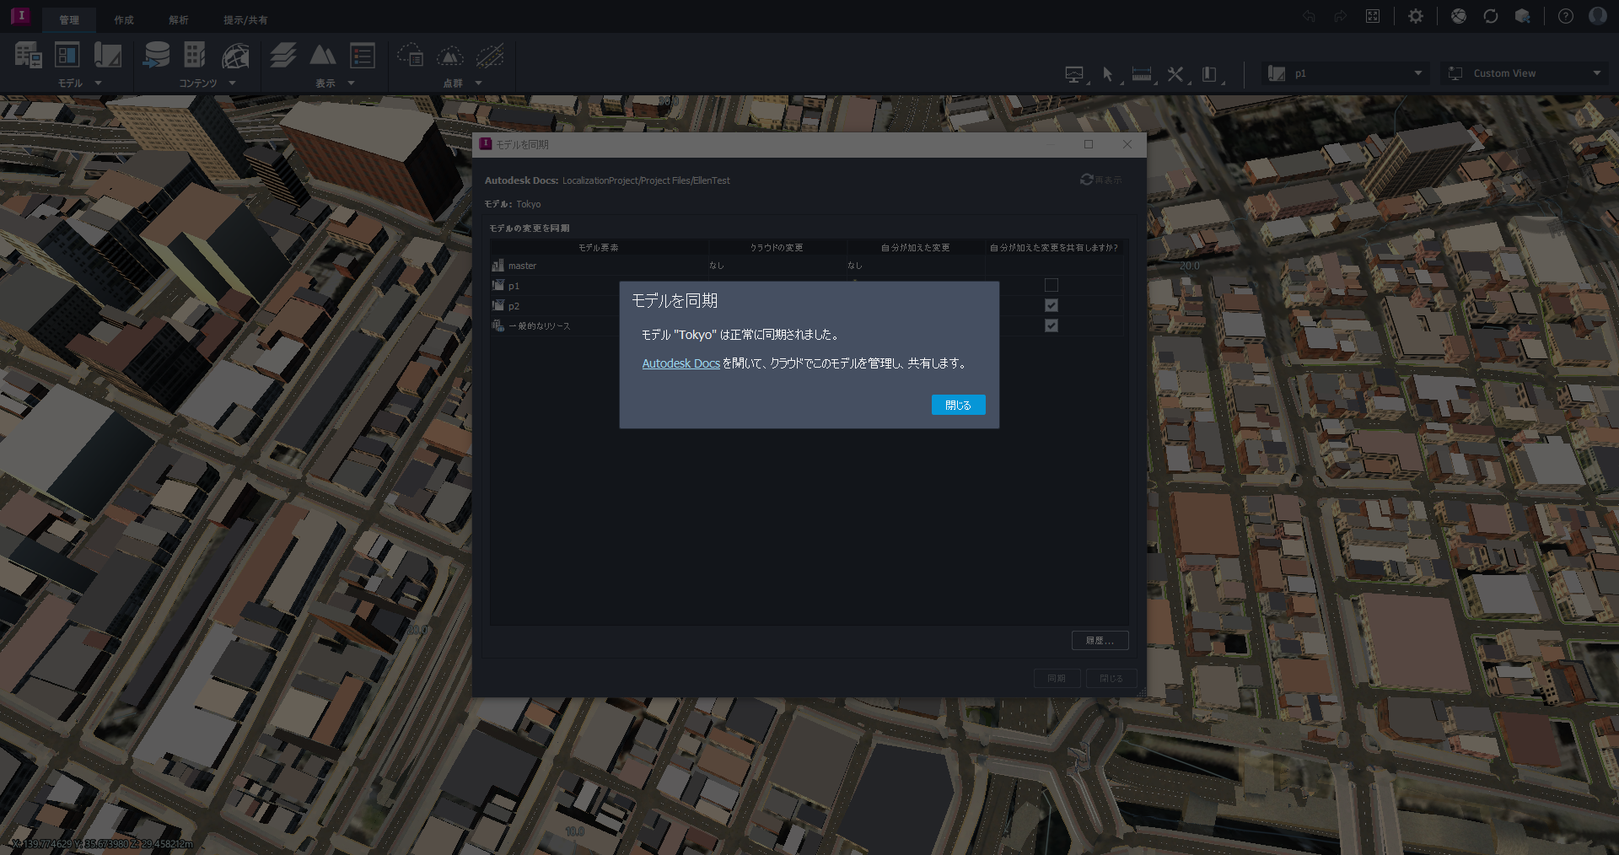Switch to the 作成 ribbon tab
The image size is (1619, 855).
(x=124, y=20)
